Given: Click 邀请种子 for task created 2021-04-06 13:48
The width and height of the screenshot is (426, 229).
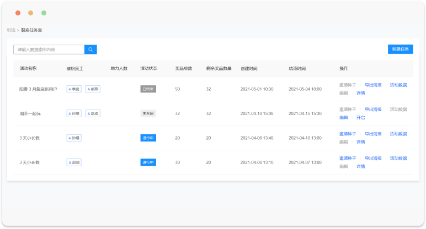Looking at the screenshot, I should click(348, 134).
